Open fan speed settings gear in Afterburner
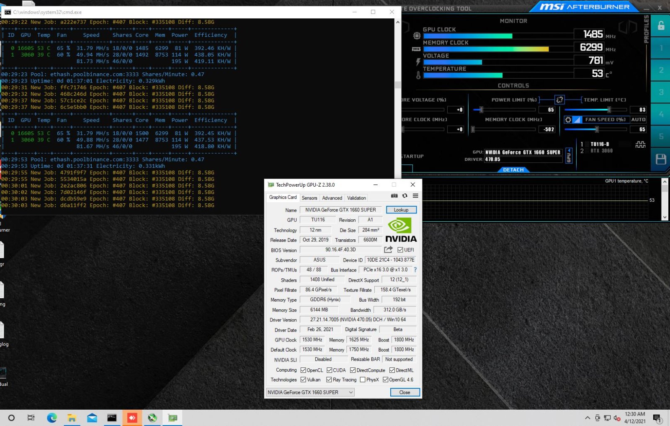670x426 pixels. (x=568, y=120)
